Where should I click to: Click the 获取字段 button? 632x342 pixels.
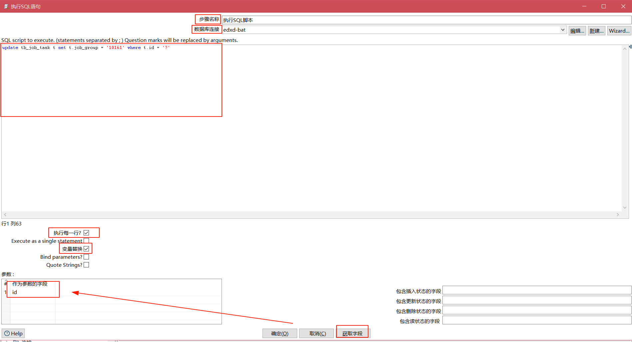(x=352, y=333)
